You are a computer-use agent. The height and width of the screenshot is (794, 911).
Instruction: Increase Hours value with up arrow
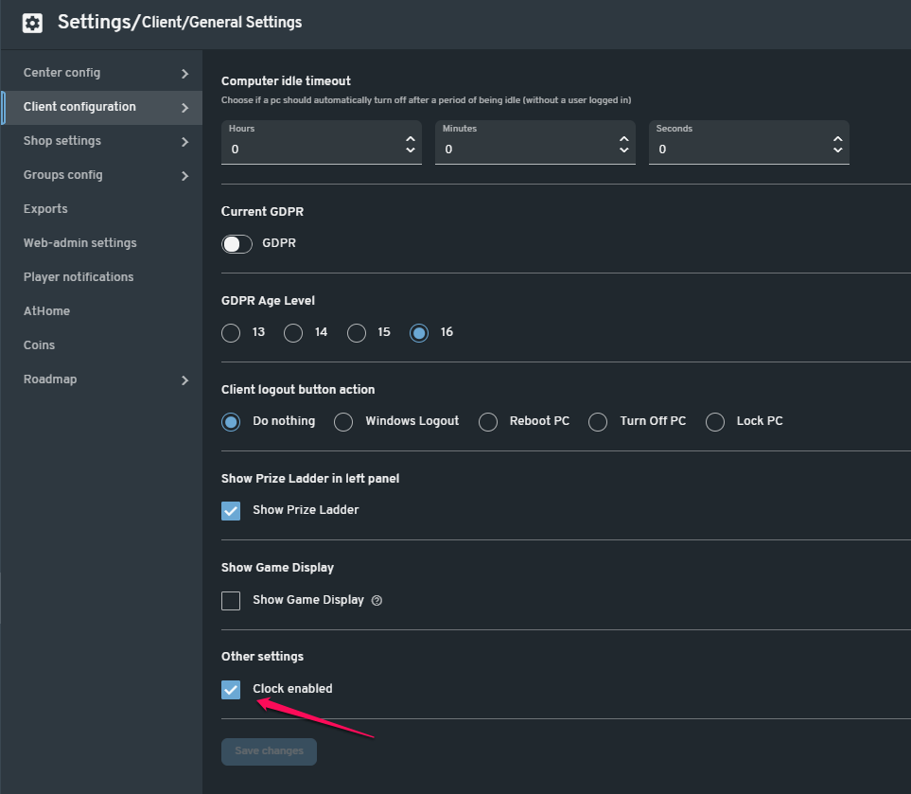click(x=411, y=139)
